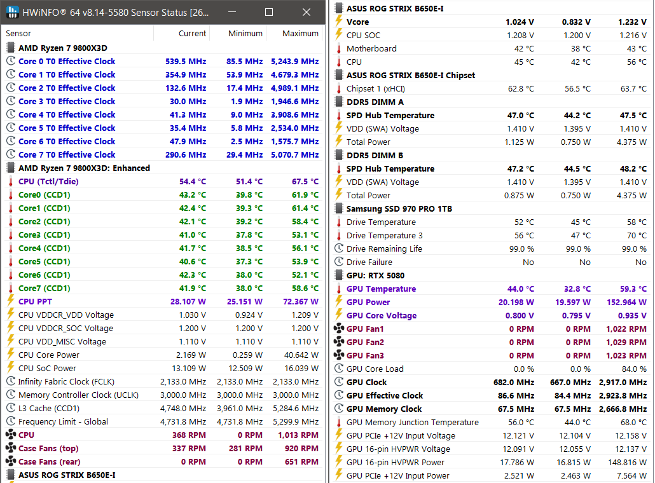This screenshot has height=483, width=655.
Task: Click the fan icon beside Case Fans (top)
Action: [11, 448]
